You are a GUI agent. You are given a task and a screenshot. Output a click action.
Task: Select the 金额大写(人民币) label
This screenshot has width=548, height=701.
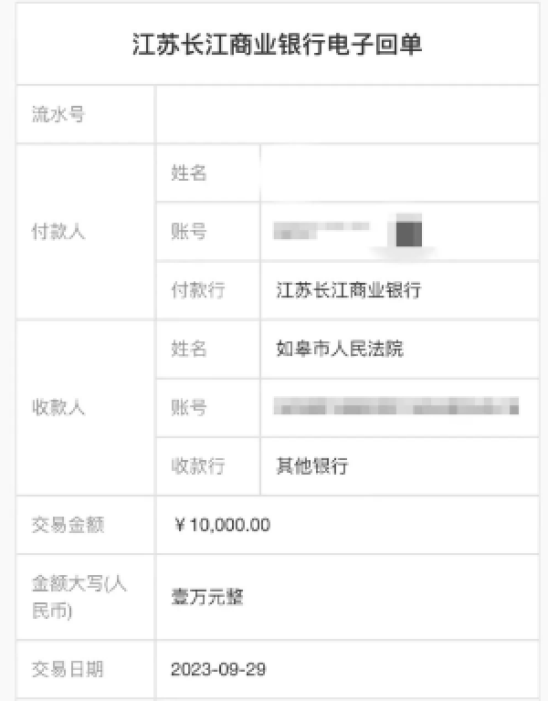coord(79,597)
